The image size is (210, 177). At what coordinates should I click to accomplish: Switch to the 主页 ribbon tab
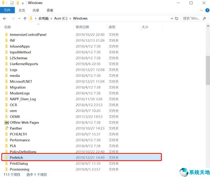tap(22, 10)
